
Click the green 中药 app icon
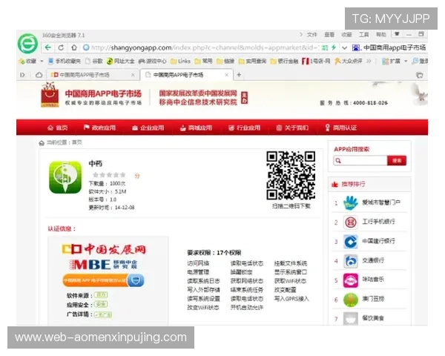[x=65, y=177]
